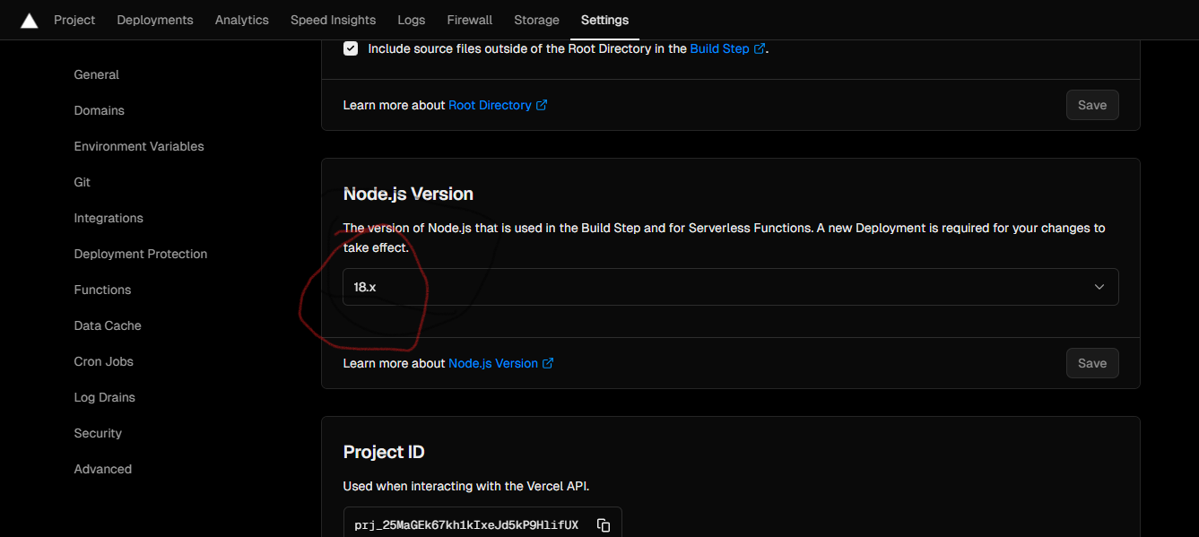Screen dimensions: 1199x537
Task: Open the Firewall tab
Action: (x=469, y=20)
